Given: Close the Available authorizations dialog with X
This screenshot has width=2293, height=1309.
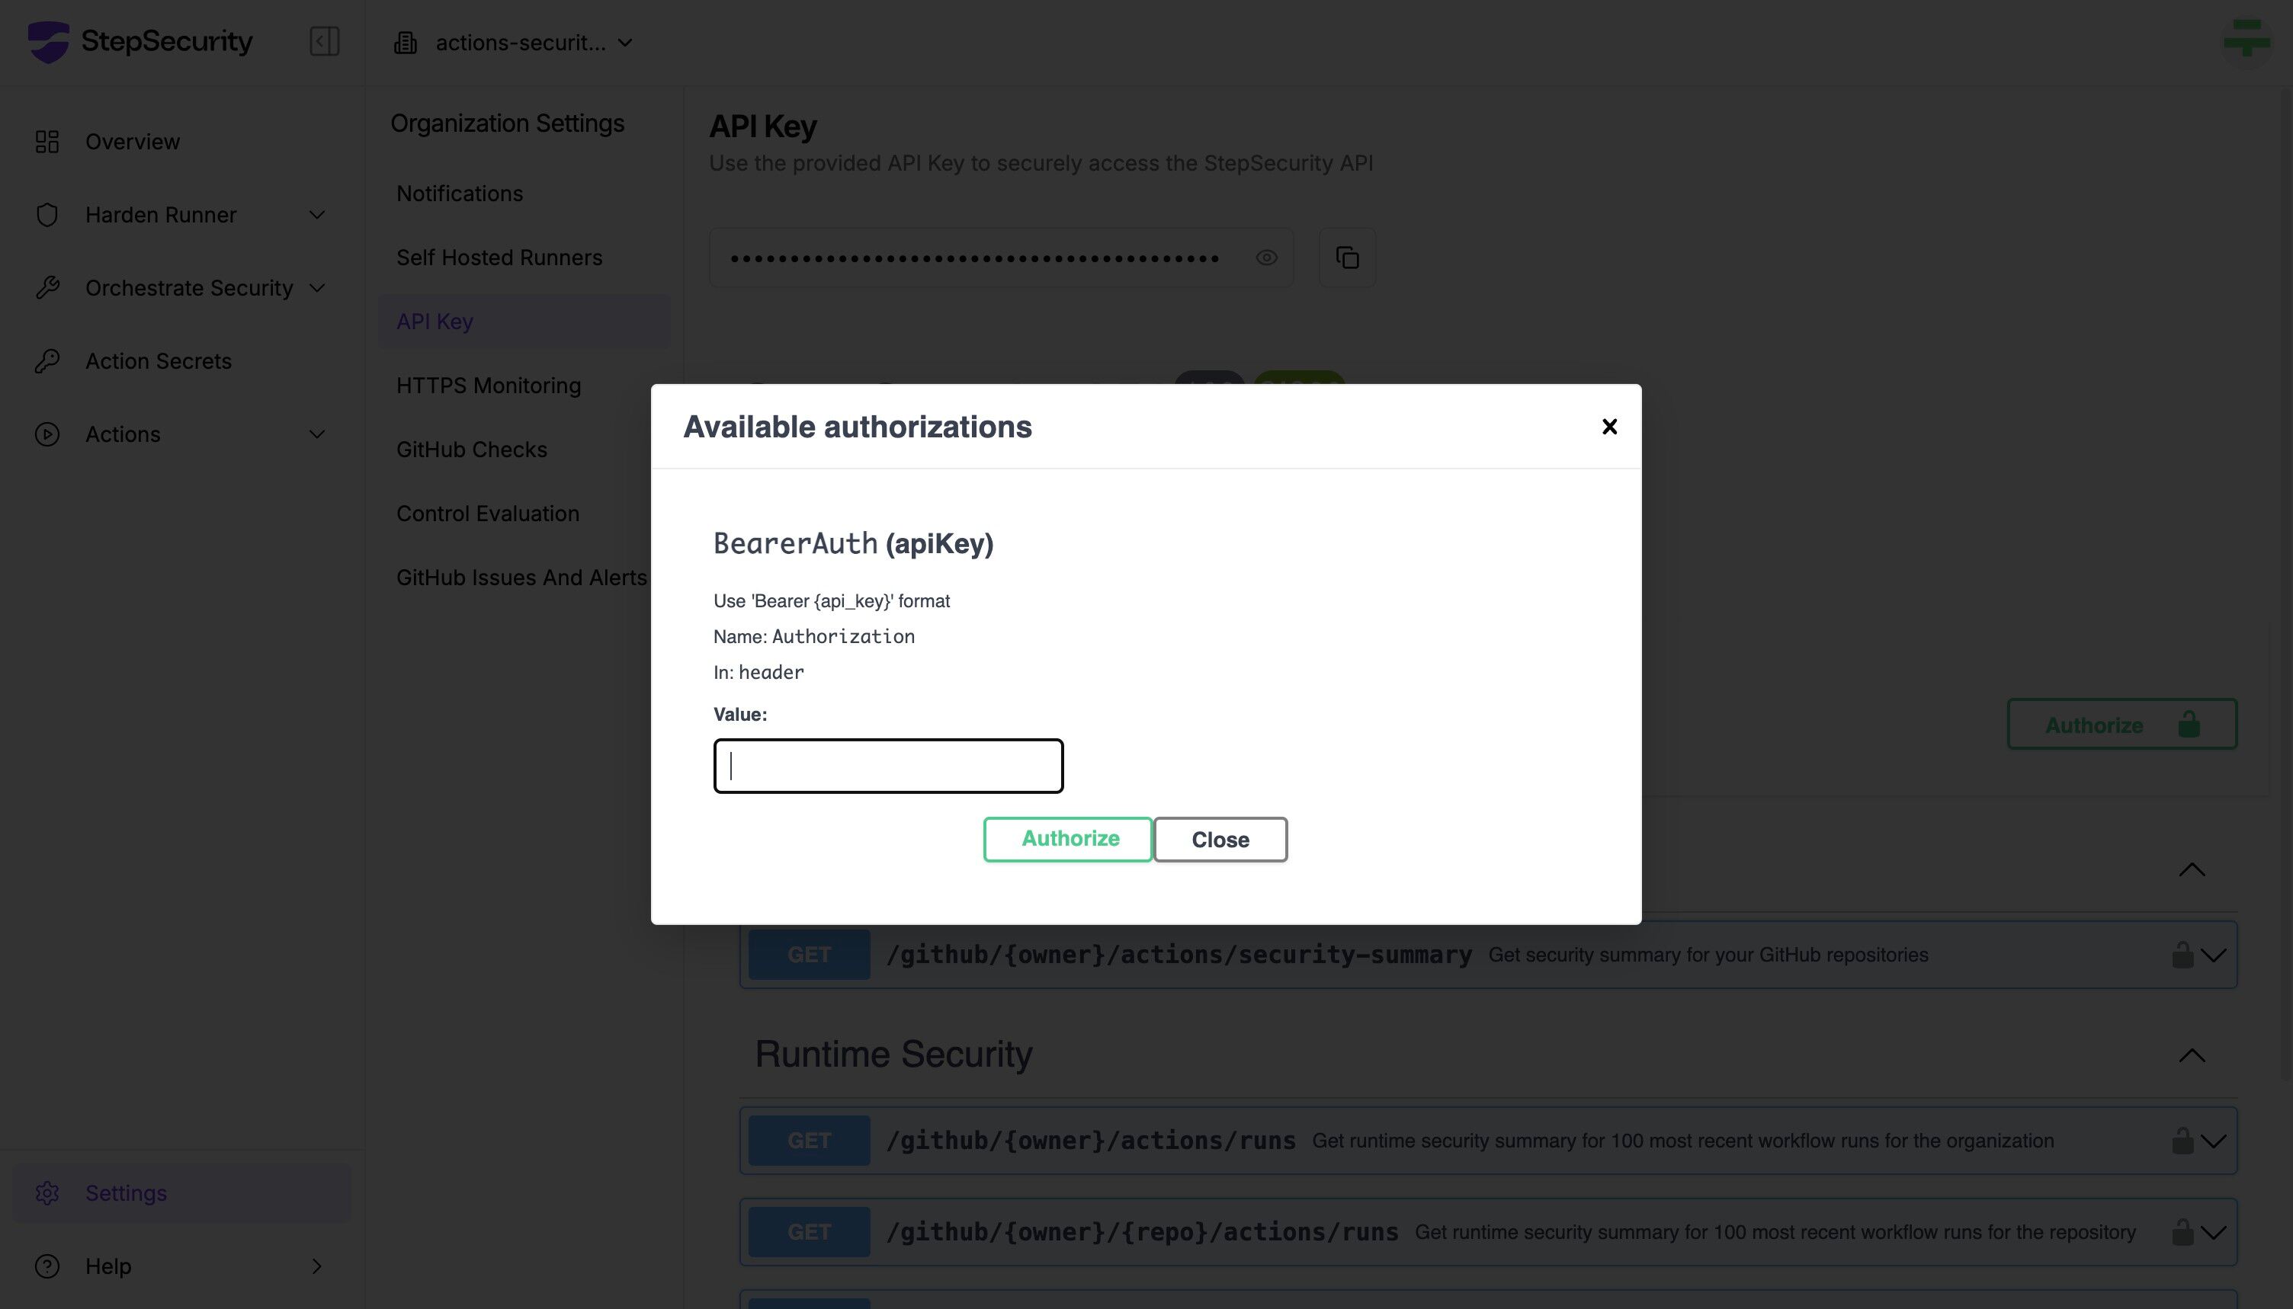Looking at the screenshot, I should (1609, 426).
